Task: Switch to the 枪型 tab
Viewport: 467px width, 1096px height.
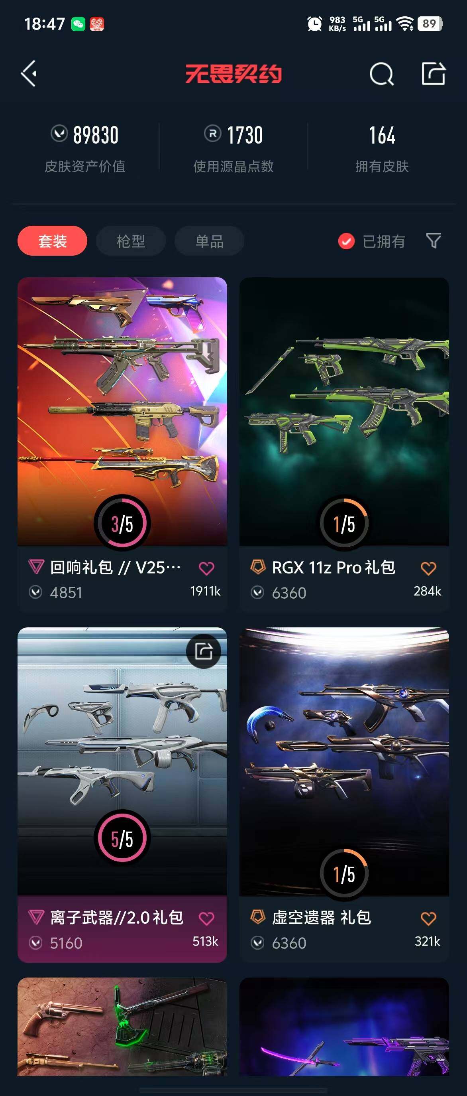Action: tap(131, 241)
